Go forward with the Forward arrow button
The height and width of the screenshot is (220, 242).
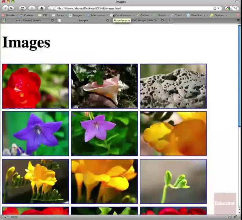click(11, 8)
